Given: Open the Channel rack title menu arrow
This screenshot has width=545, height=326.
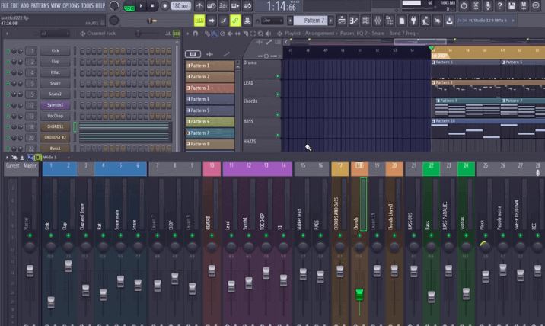Looking at the screenshot, I should coord(7,34).
